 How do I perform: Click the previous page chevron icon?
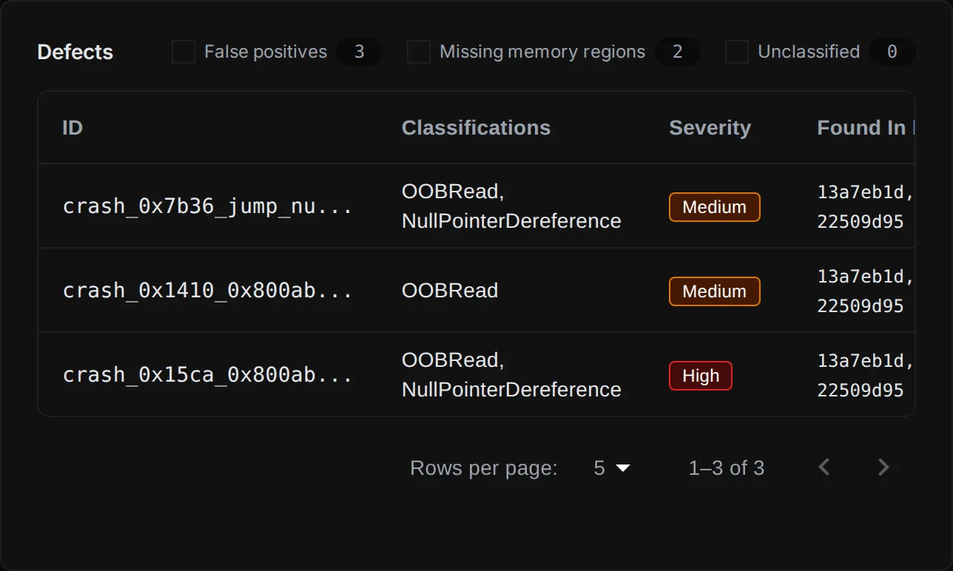pos(824,467)
